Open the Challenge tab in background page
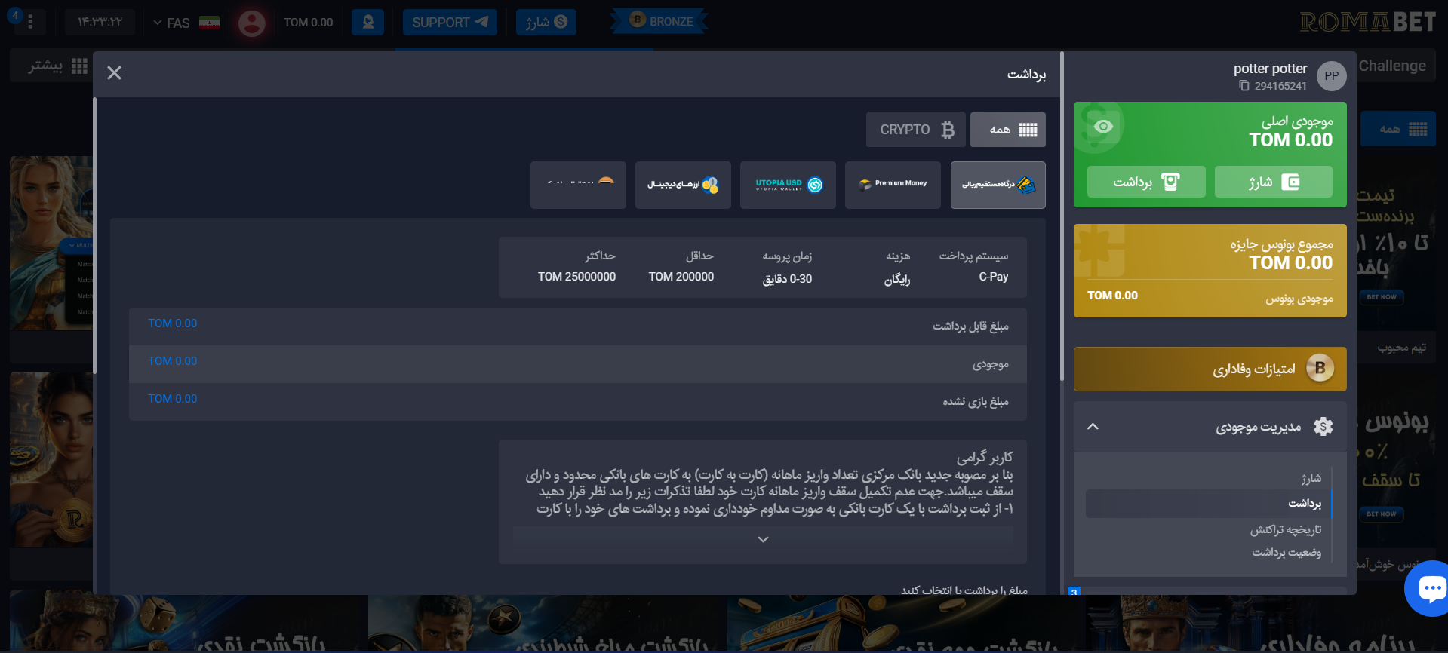Screen dimensions: 1448x653 (x=1392, y=66)
